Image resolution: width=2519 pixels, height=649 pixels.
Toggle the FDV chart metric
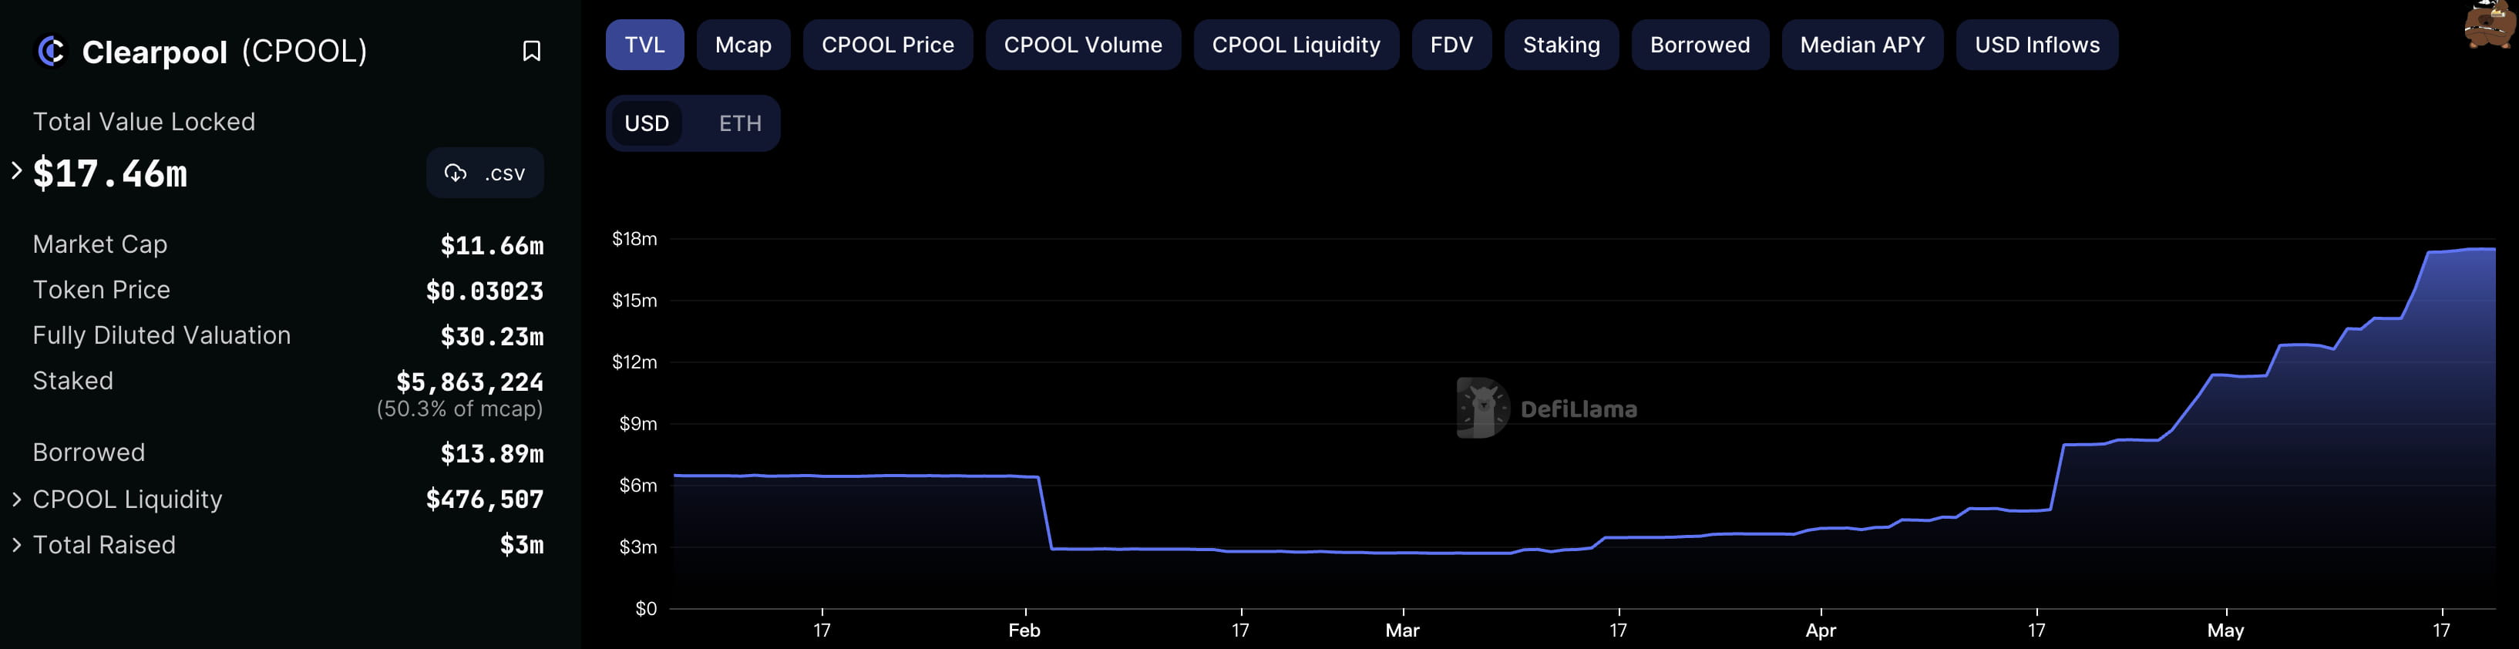[1451, 45]
